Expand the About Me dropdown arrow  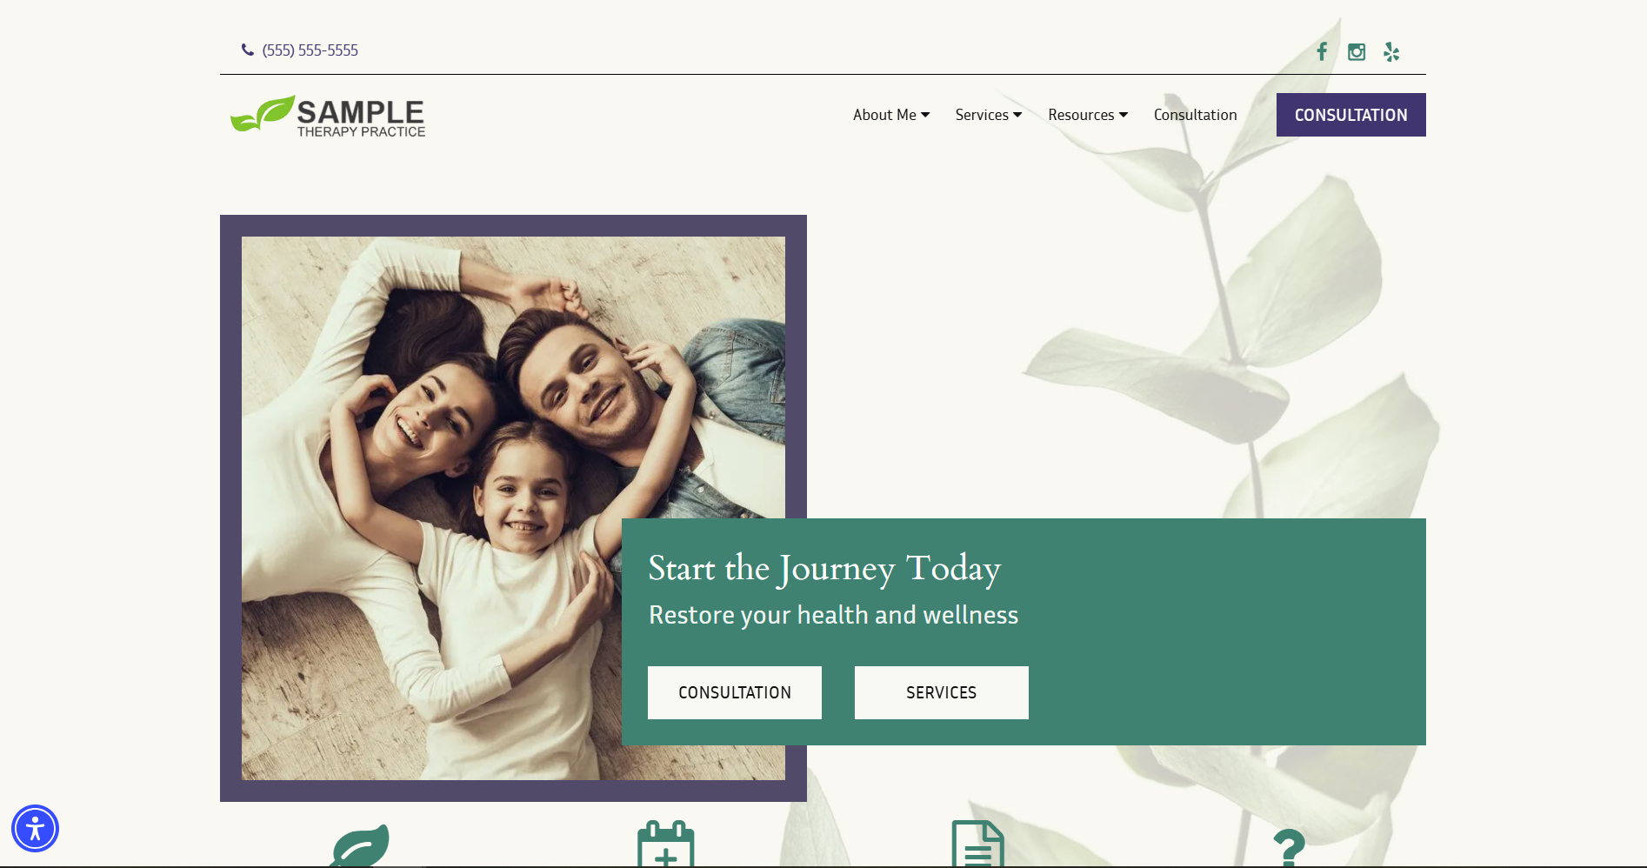pos(925,115)
